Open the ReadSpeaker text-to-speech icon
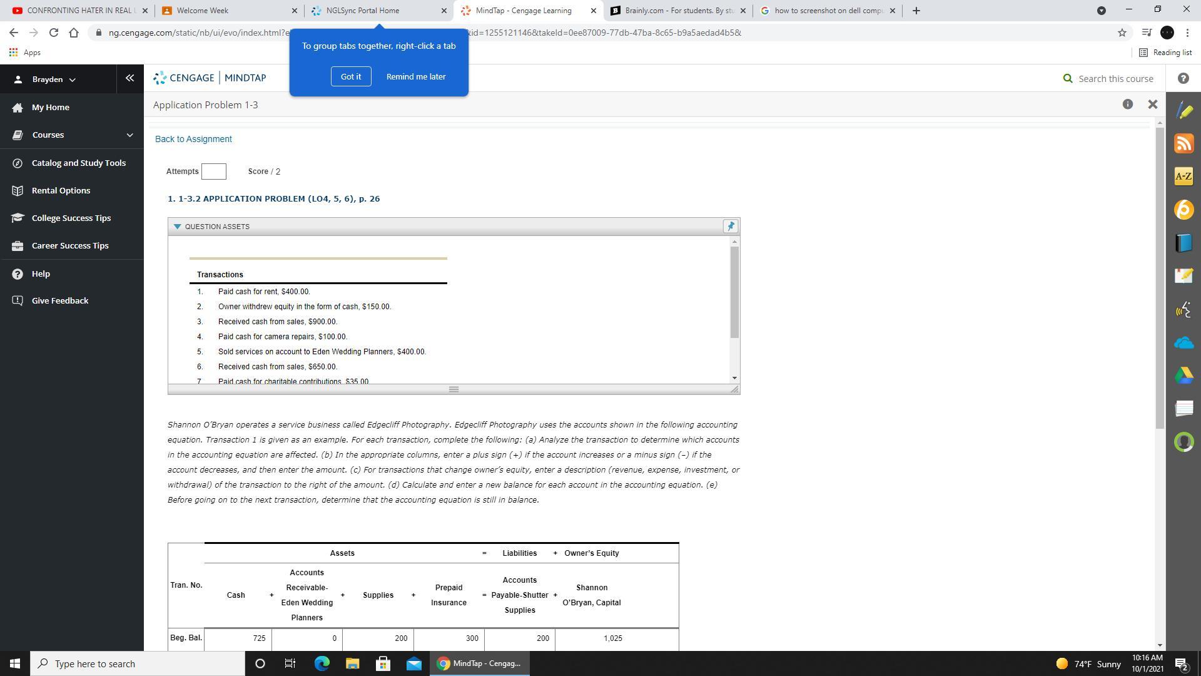Screen dimensions: 1201x676 tap(1183, 309)
